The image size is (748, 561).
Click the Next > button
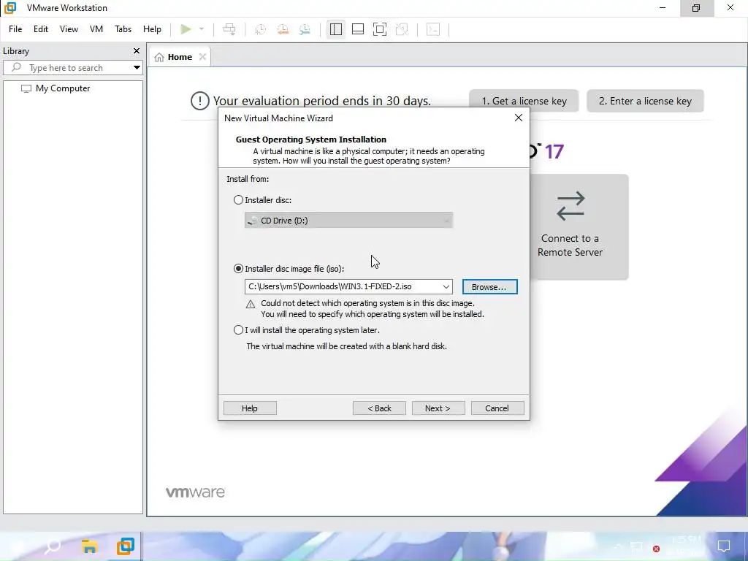tap(438, 408)
